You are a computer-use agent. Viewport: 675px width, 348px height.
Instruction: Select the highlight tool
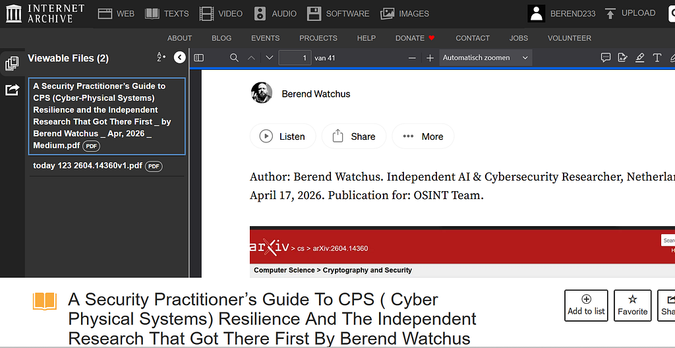click(x=639, y=58)
